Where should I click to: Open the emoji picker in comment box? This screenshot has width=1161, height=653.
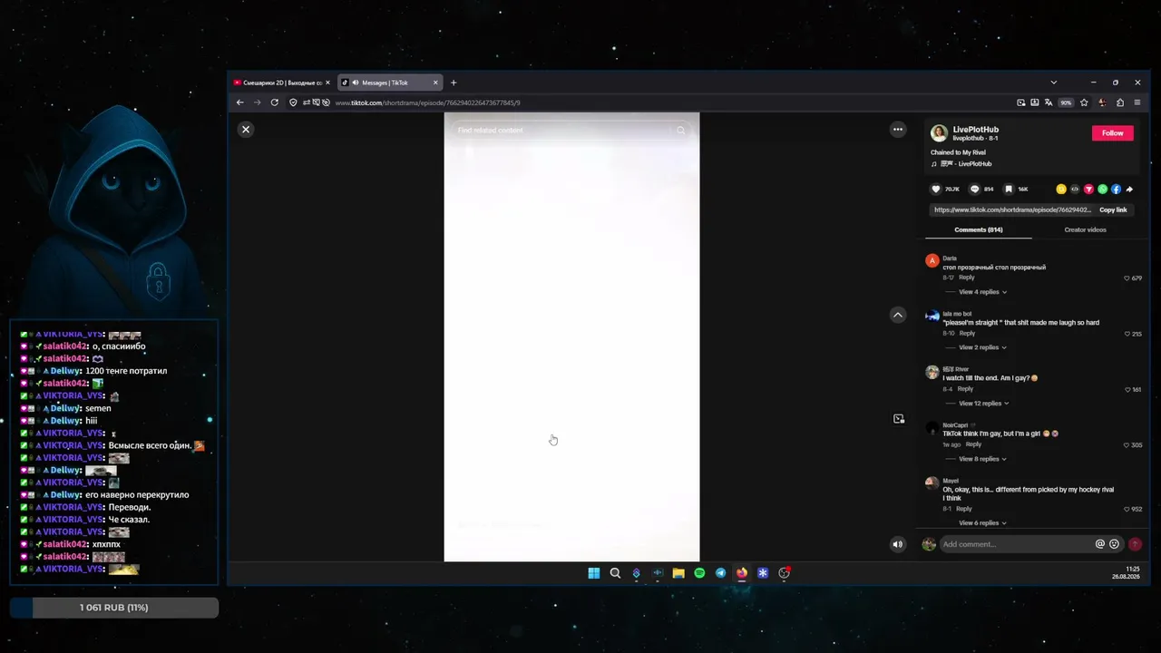pos(1115,544)
